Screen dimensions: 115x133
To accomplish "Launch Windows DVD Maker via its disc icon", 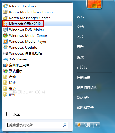I will click(x=5, y=30).
